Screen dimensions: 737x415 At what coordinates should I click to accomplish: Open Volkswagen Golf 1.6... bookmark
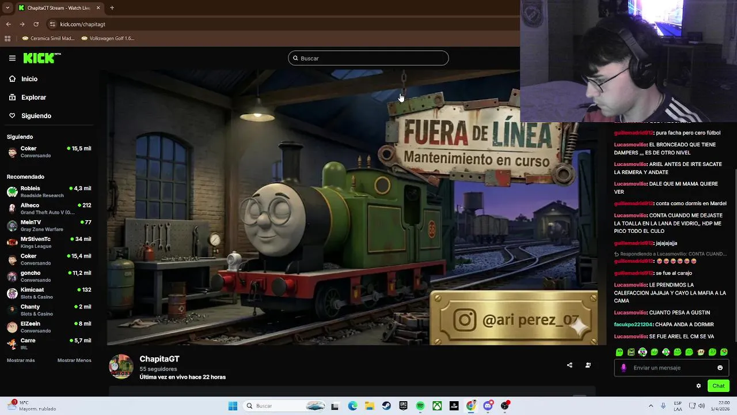pos(108,39)
